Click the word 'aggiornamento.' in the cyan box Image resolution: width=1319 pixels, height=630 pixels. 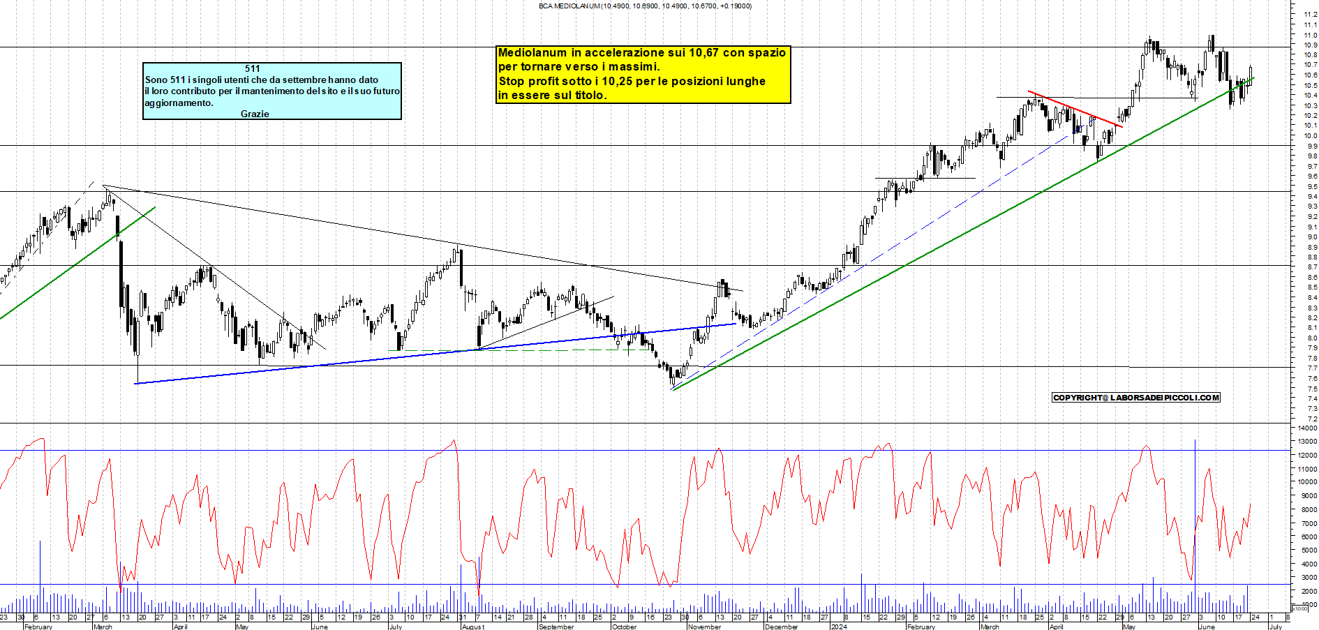pos(179,103)
